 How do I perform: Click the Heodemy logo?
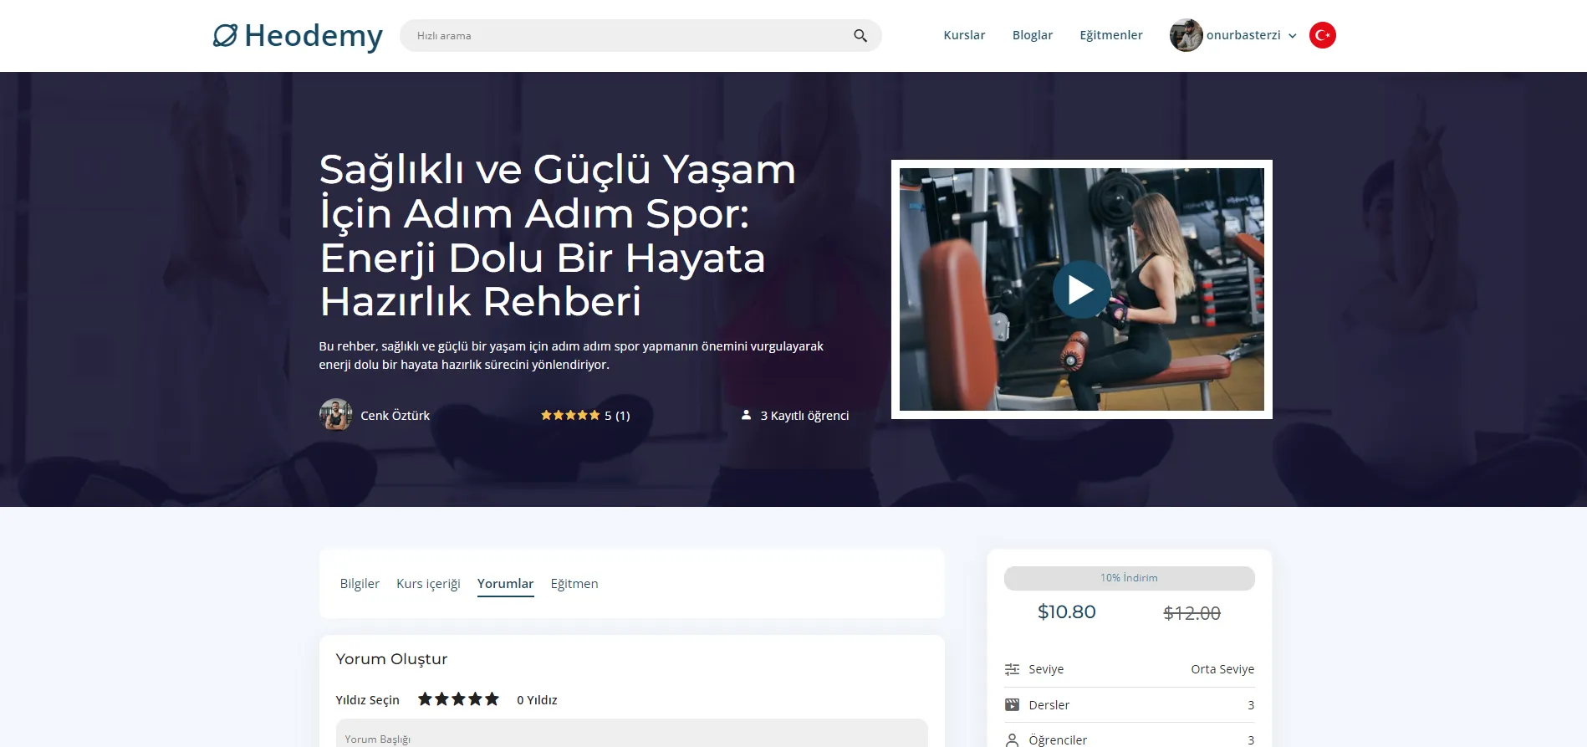click(x=298, y=36)
